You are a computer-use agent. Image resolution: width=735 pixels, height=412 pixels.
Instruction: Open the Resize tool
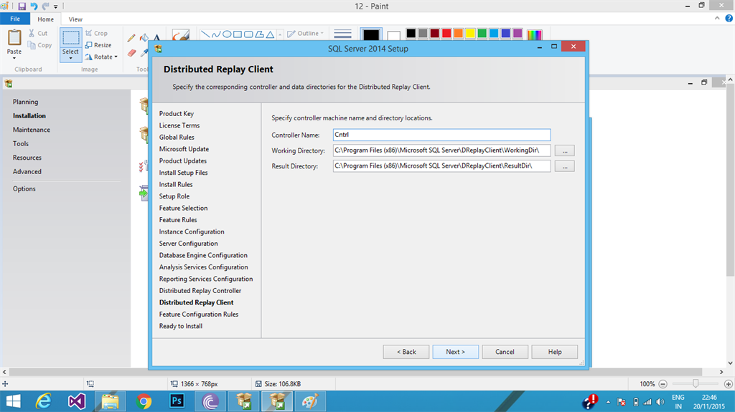[x=98, y=45]
